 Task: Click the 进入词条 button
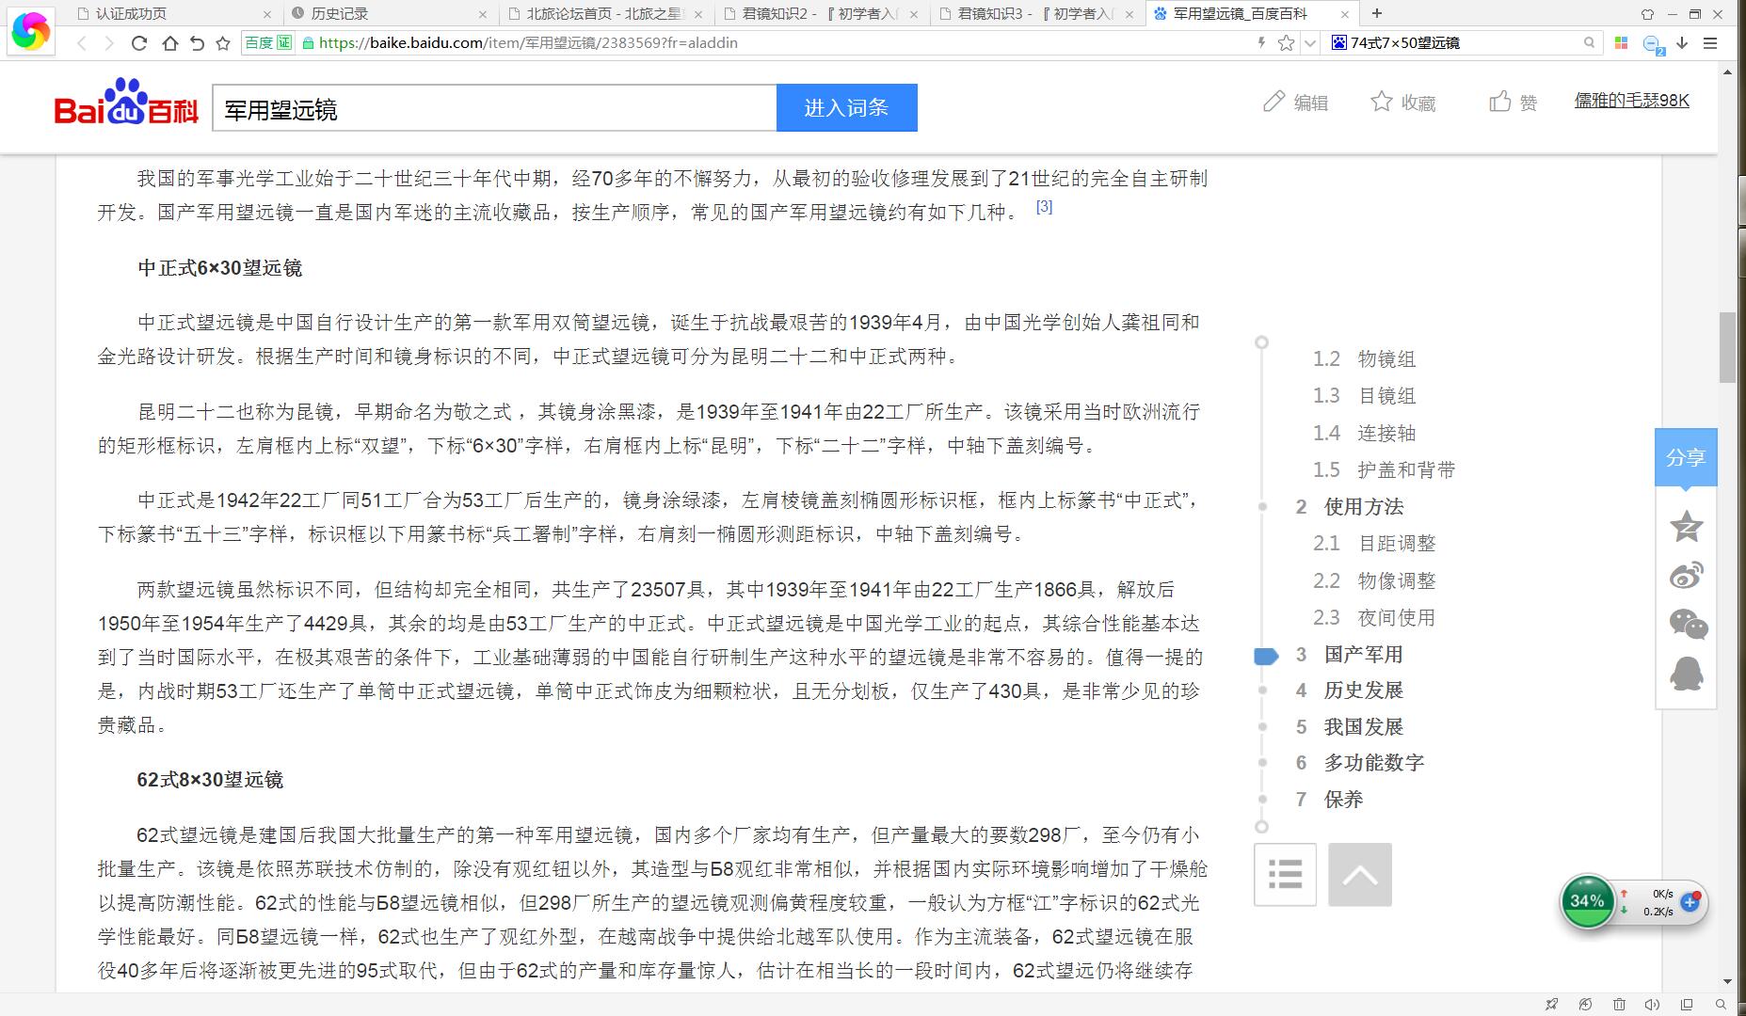coord(846,108)
